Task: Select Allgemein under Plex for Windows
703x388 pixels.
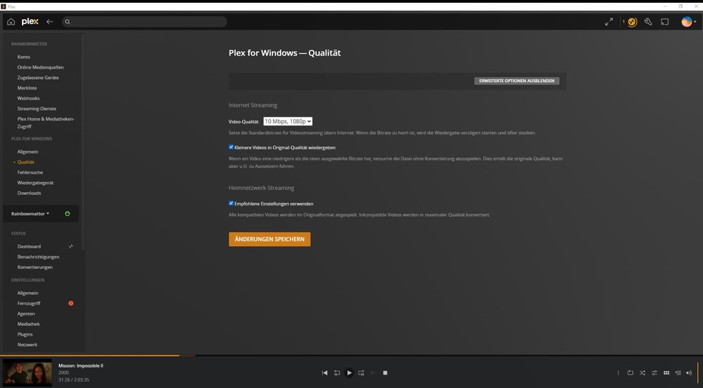Action: click(28, 152)
